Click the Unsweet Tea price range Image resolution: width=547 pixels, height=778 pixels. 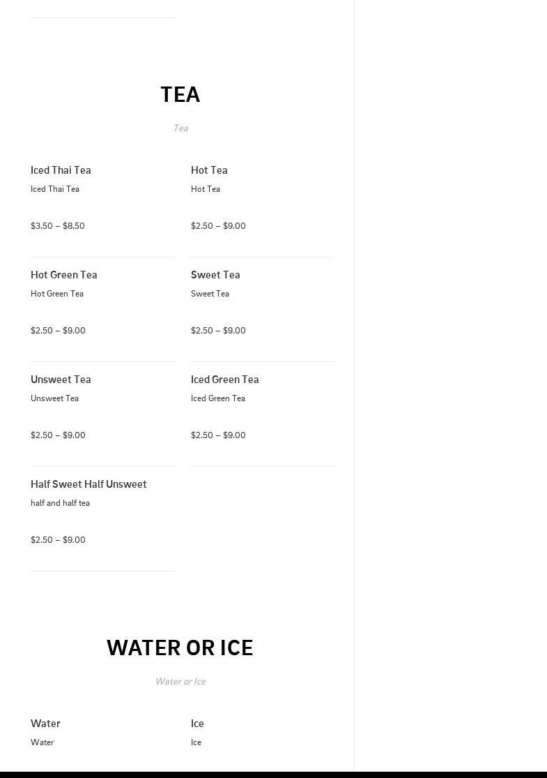[x=58, y=435]
